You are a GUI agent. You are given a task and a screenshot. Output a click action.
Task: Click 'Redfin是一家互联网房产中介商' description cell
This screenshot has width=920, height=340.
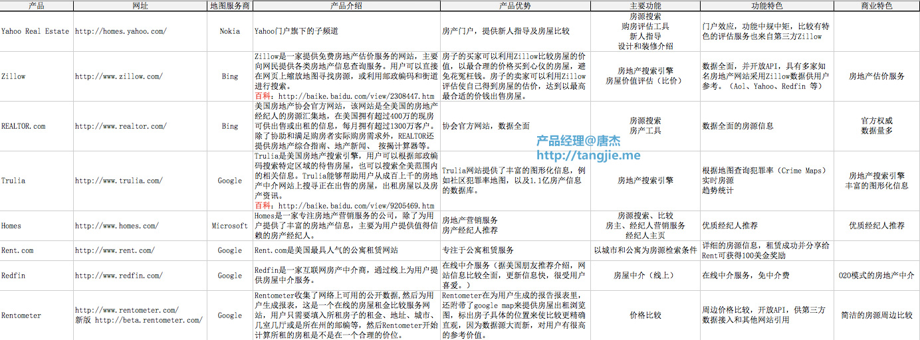(346, 276)
